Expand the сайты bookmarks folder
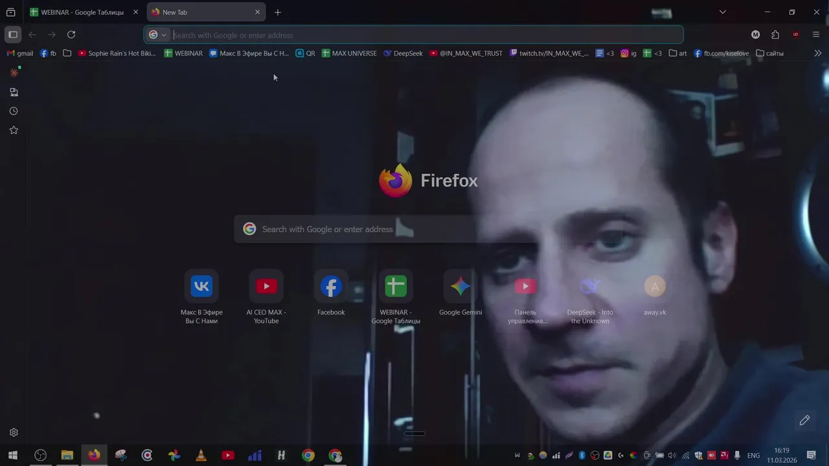The image size is (829, 466). pos(769,54)
